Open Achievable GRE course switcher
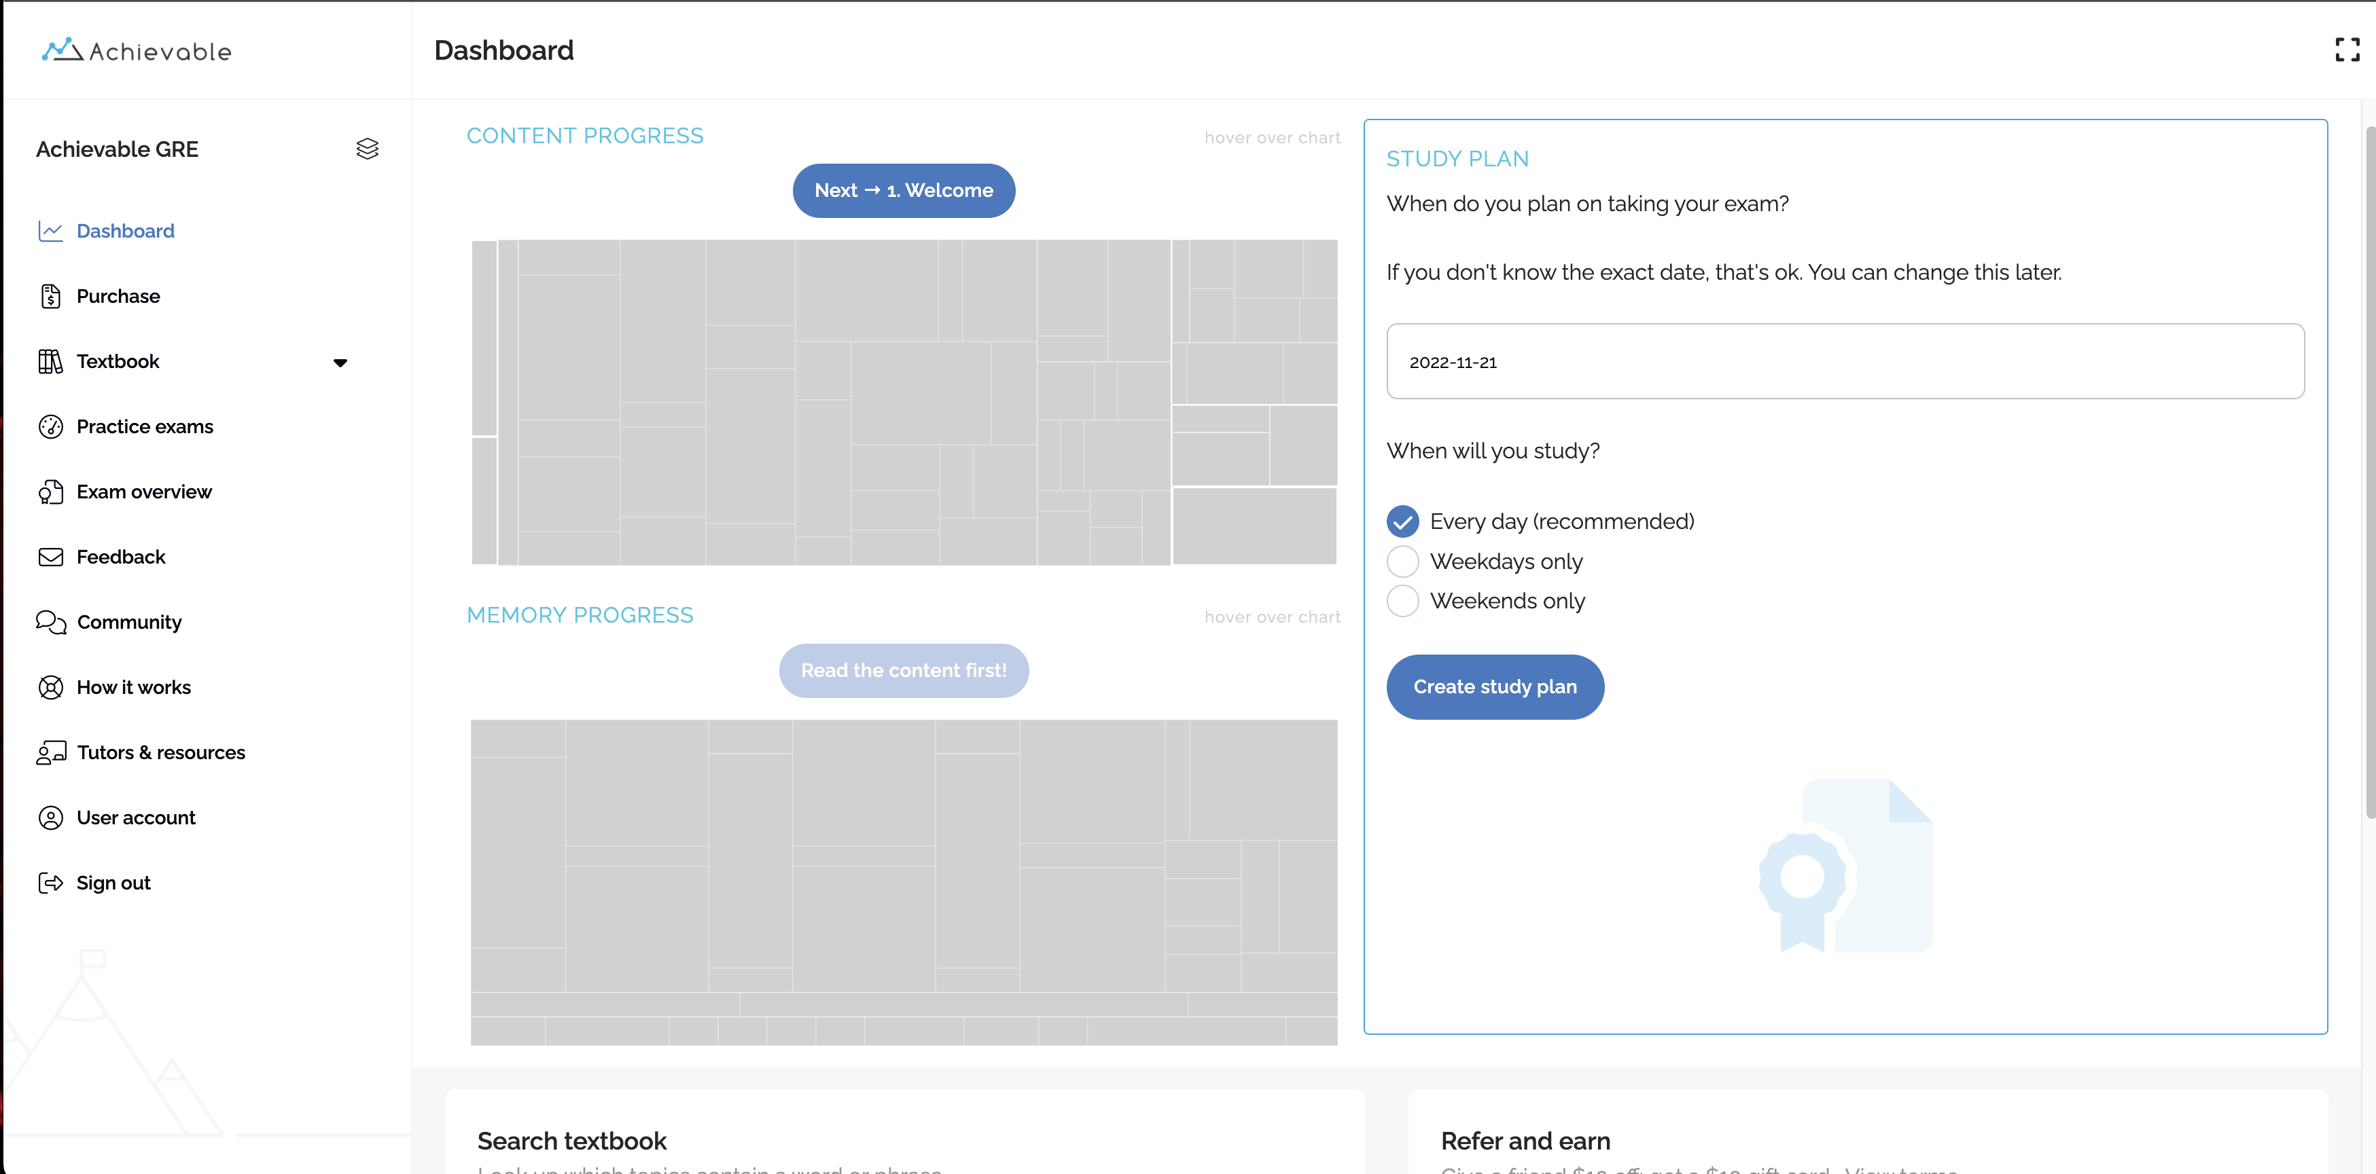The height and width of the screenshot is (1174, 2376). 117,149
